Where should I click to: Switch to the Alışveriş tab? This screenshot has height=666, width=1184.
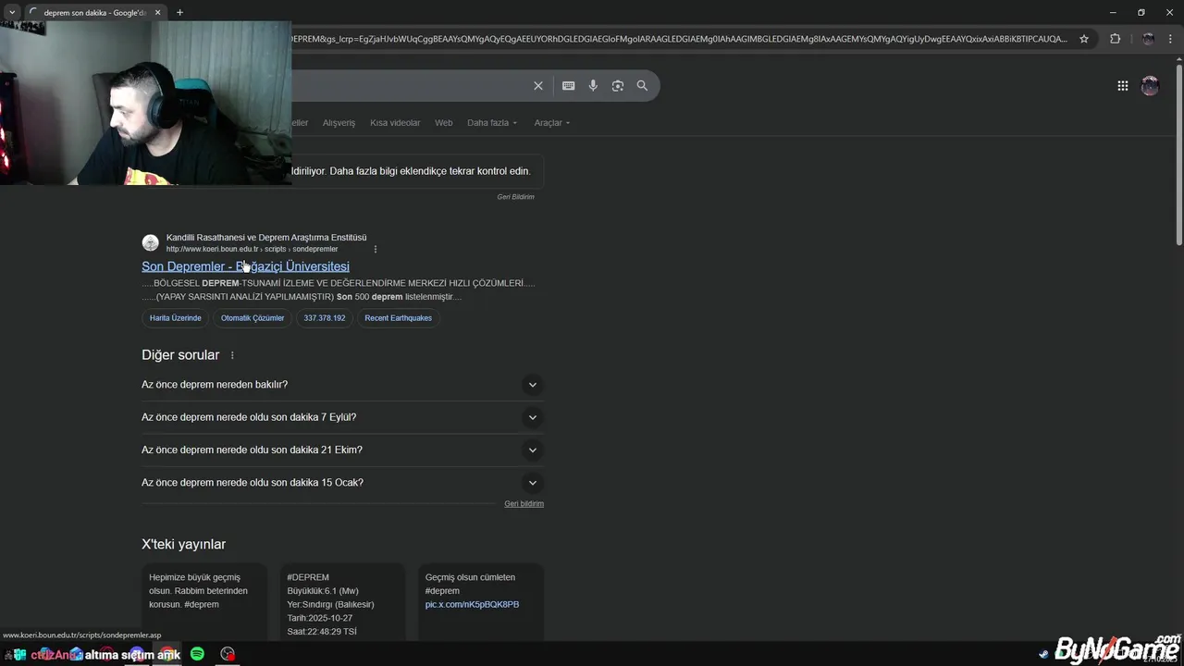click(339, 123)
